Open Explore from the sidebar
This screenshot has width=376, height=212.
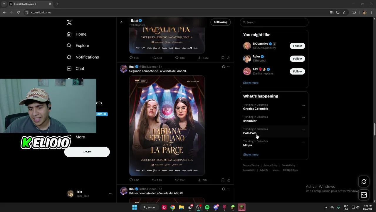pyautogui.click(x=78, y=46)
